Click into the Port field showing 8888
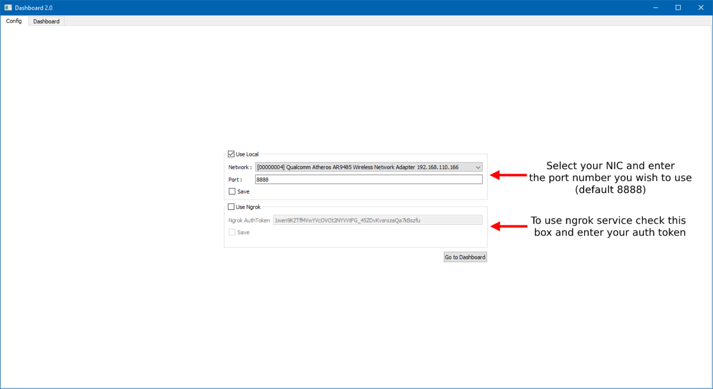This screenshot has width=713, height=389. click(x=368, y=180)
